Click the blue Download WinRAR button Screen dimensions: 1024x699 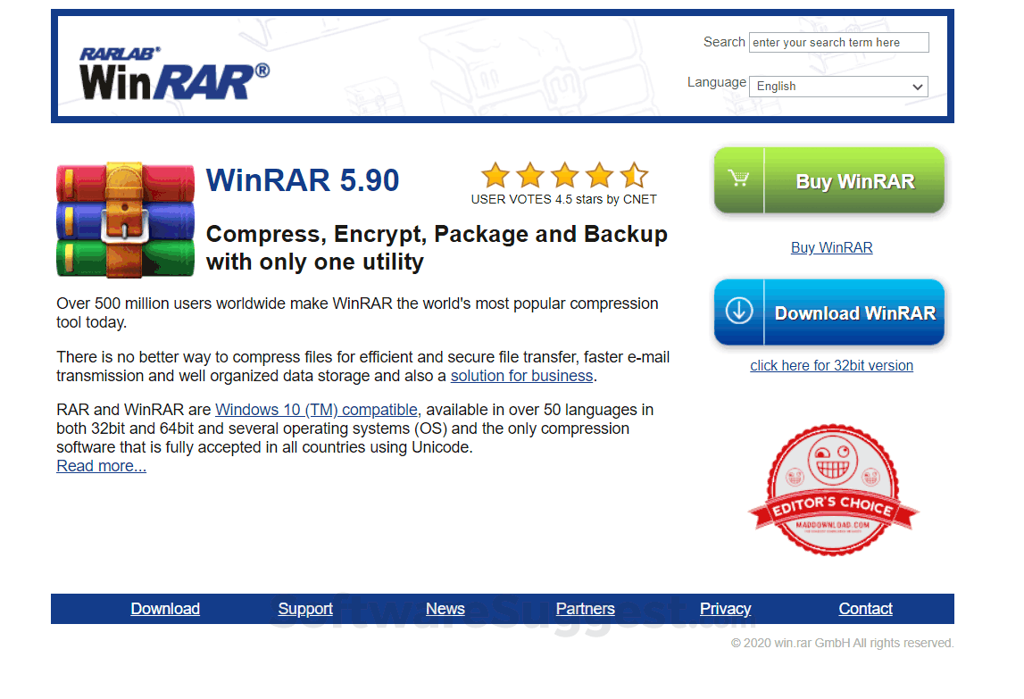coord(829,312)
